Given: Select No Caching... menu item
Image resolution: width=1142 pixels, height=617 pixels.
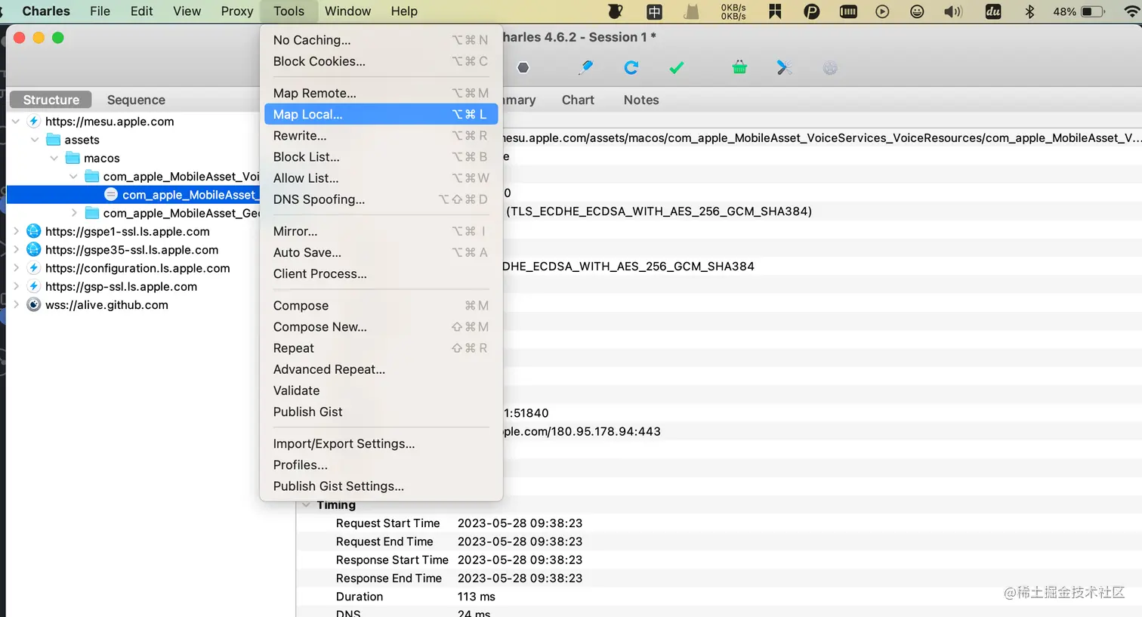Looking at the screenshot, I should coord(381,40).
